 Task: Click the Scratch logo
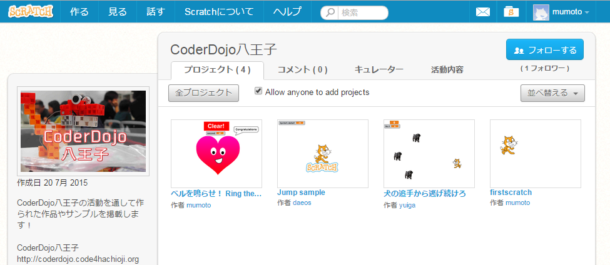pyautogui.click(x=31, y=11)
